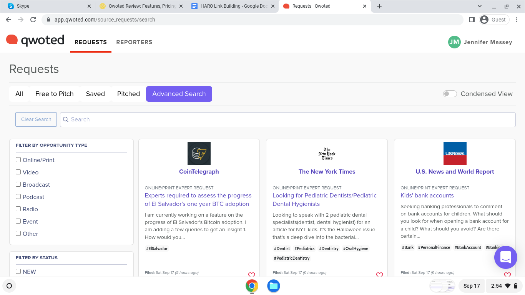This screenshot has height=295, width=525.
Task: Select the #PediatricDentistry hashtag
Action: 292,258
